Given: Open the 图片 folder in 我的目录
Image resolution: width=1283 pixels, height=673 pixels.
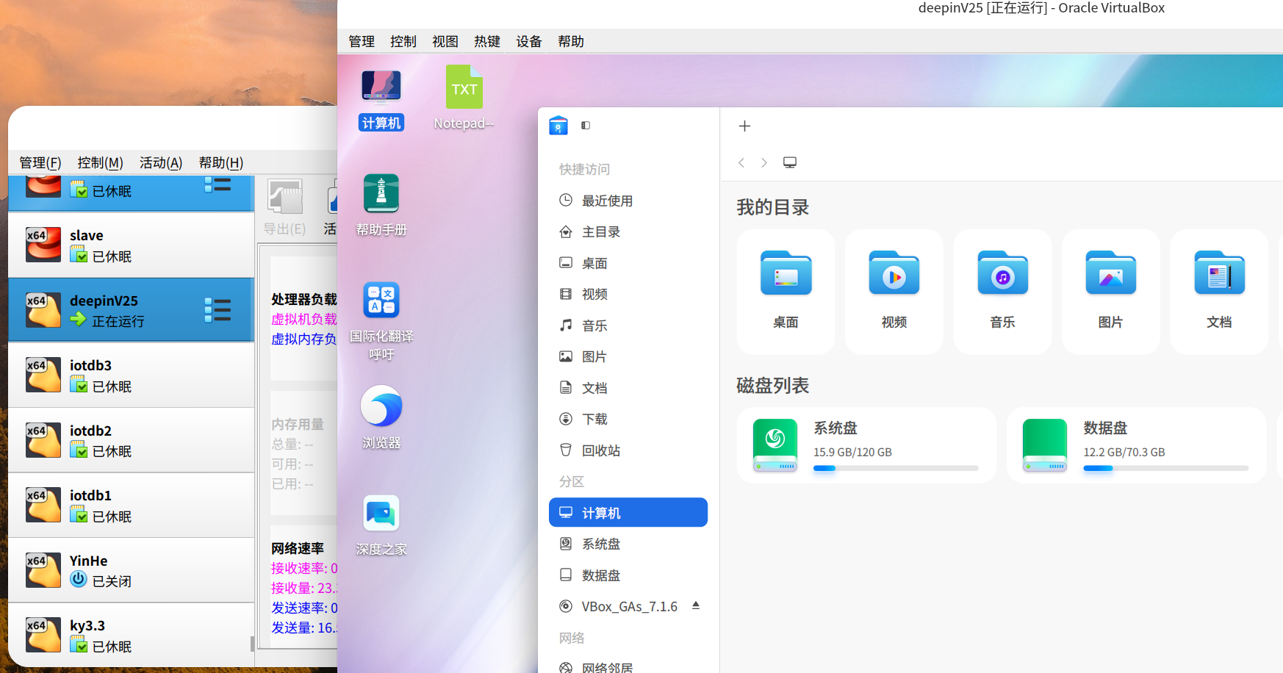Looking at the screenshot, I should click(1111, 292).
